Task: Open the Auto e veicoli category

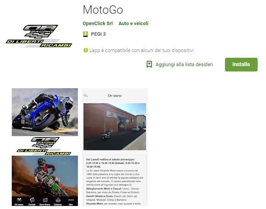Action: pos(133,24)
